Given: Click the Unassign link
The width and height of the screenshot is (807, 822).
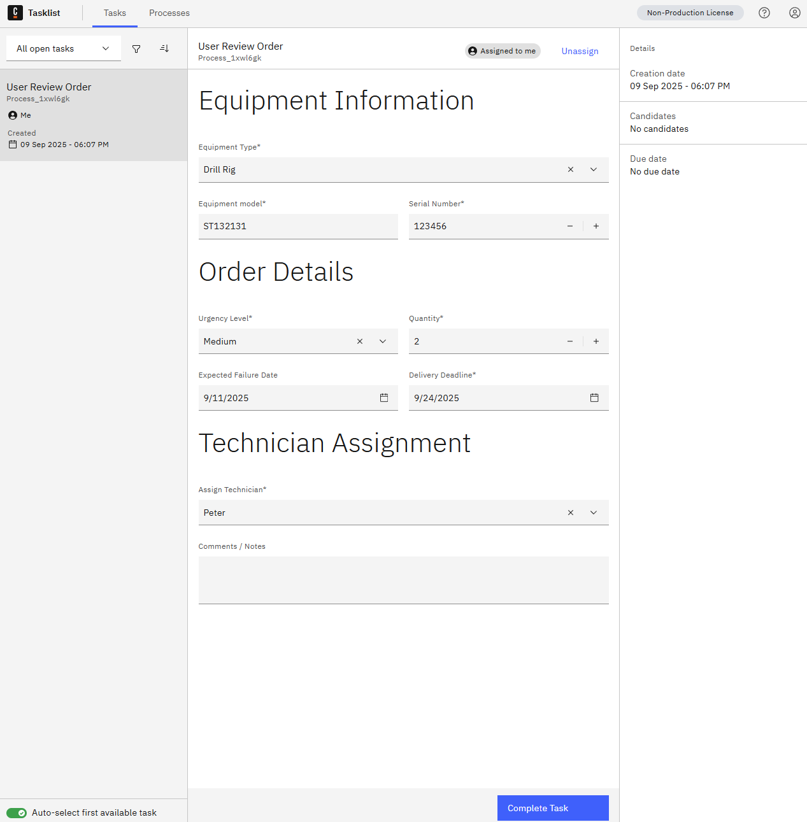Looking at the screenshot, I should point(580,52).
